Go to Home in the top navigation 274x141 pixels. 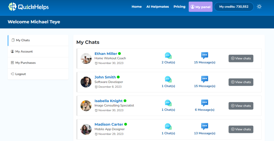tap(137, 7)
